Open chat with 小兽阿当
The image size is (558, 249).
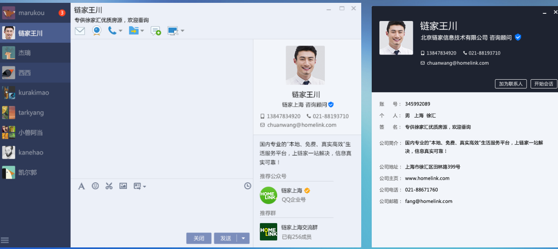35,132
